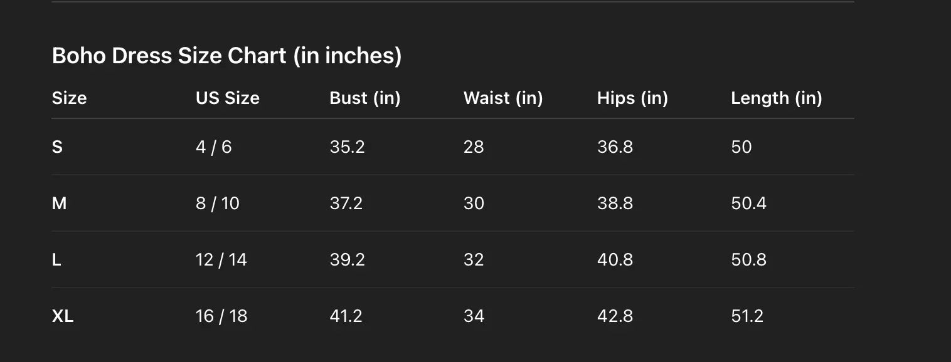Click the 4 / 6 US size cell

[213, 147]
